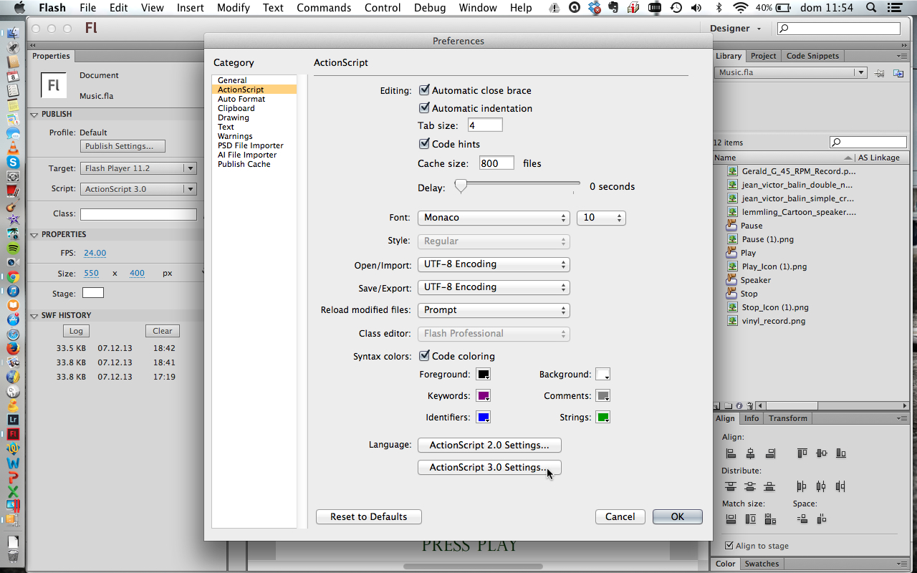Open Save/Export encoding dropdown

494,287
